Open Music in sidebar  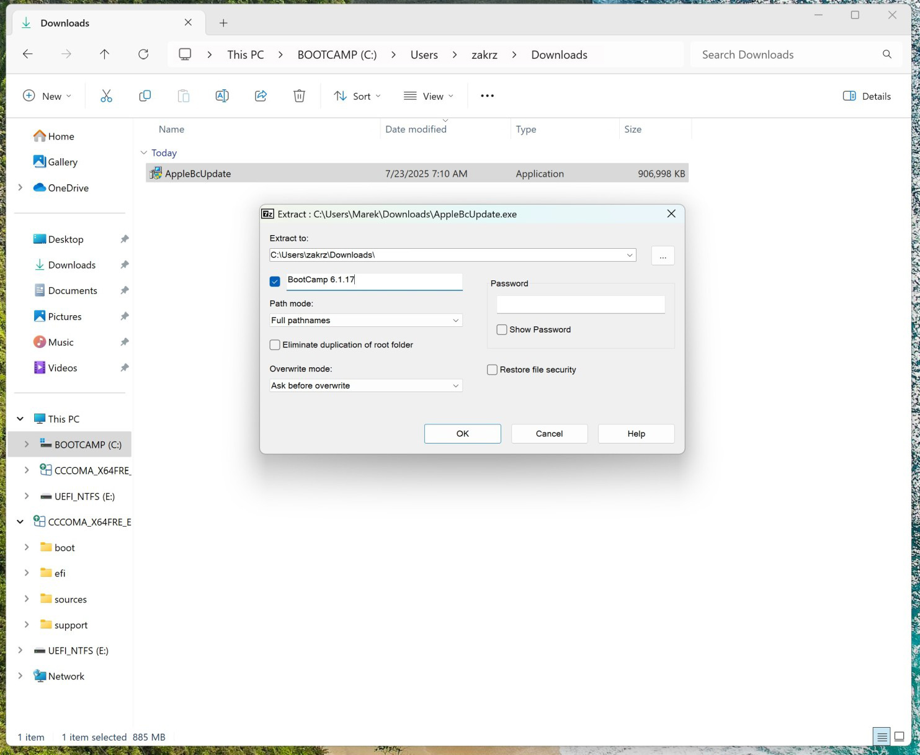click(54, 342)
